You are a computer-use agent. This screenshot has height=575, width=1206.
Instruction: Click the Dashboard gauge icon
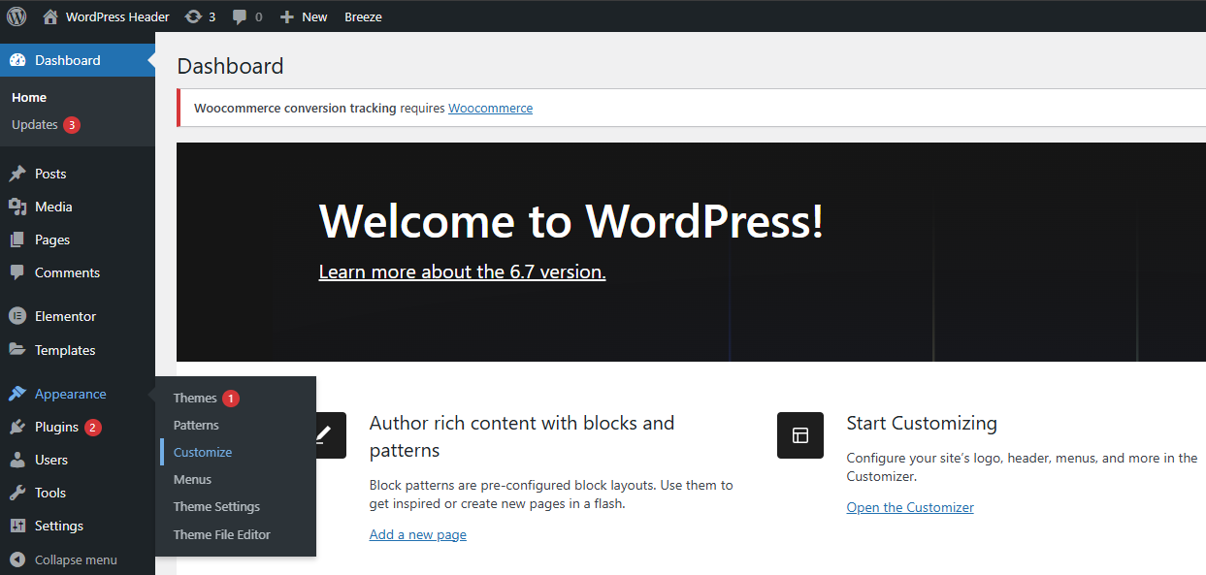click(x=17, y=60)
